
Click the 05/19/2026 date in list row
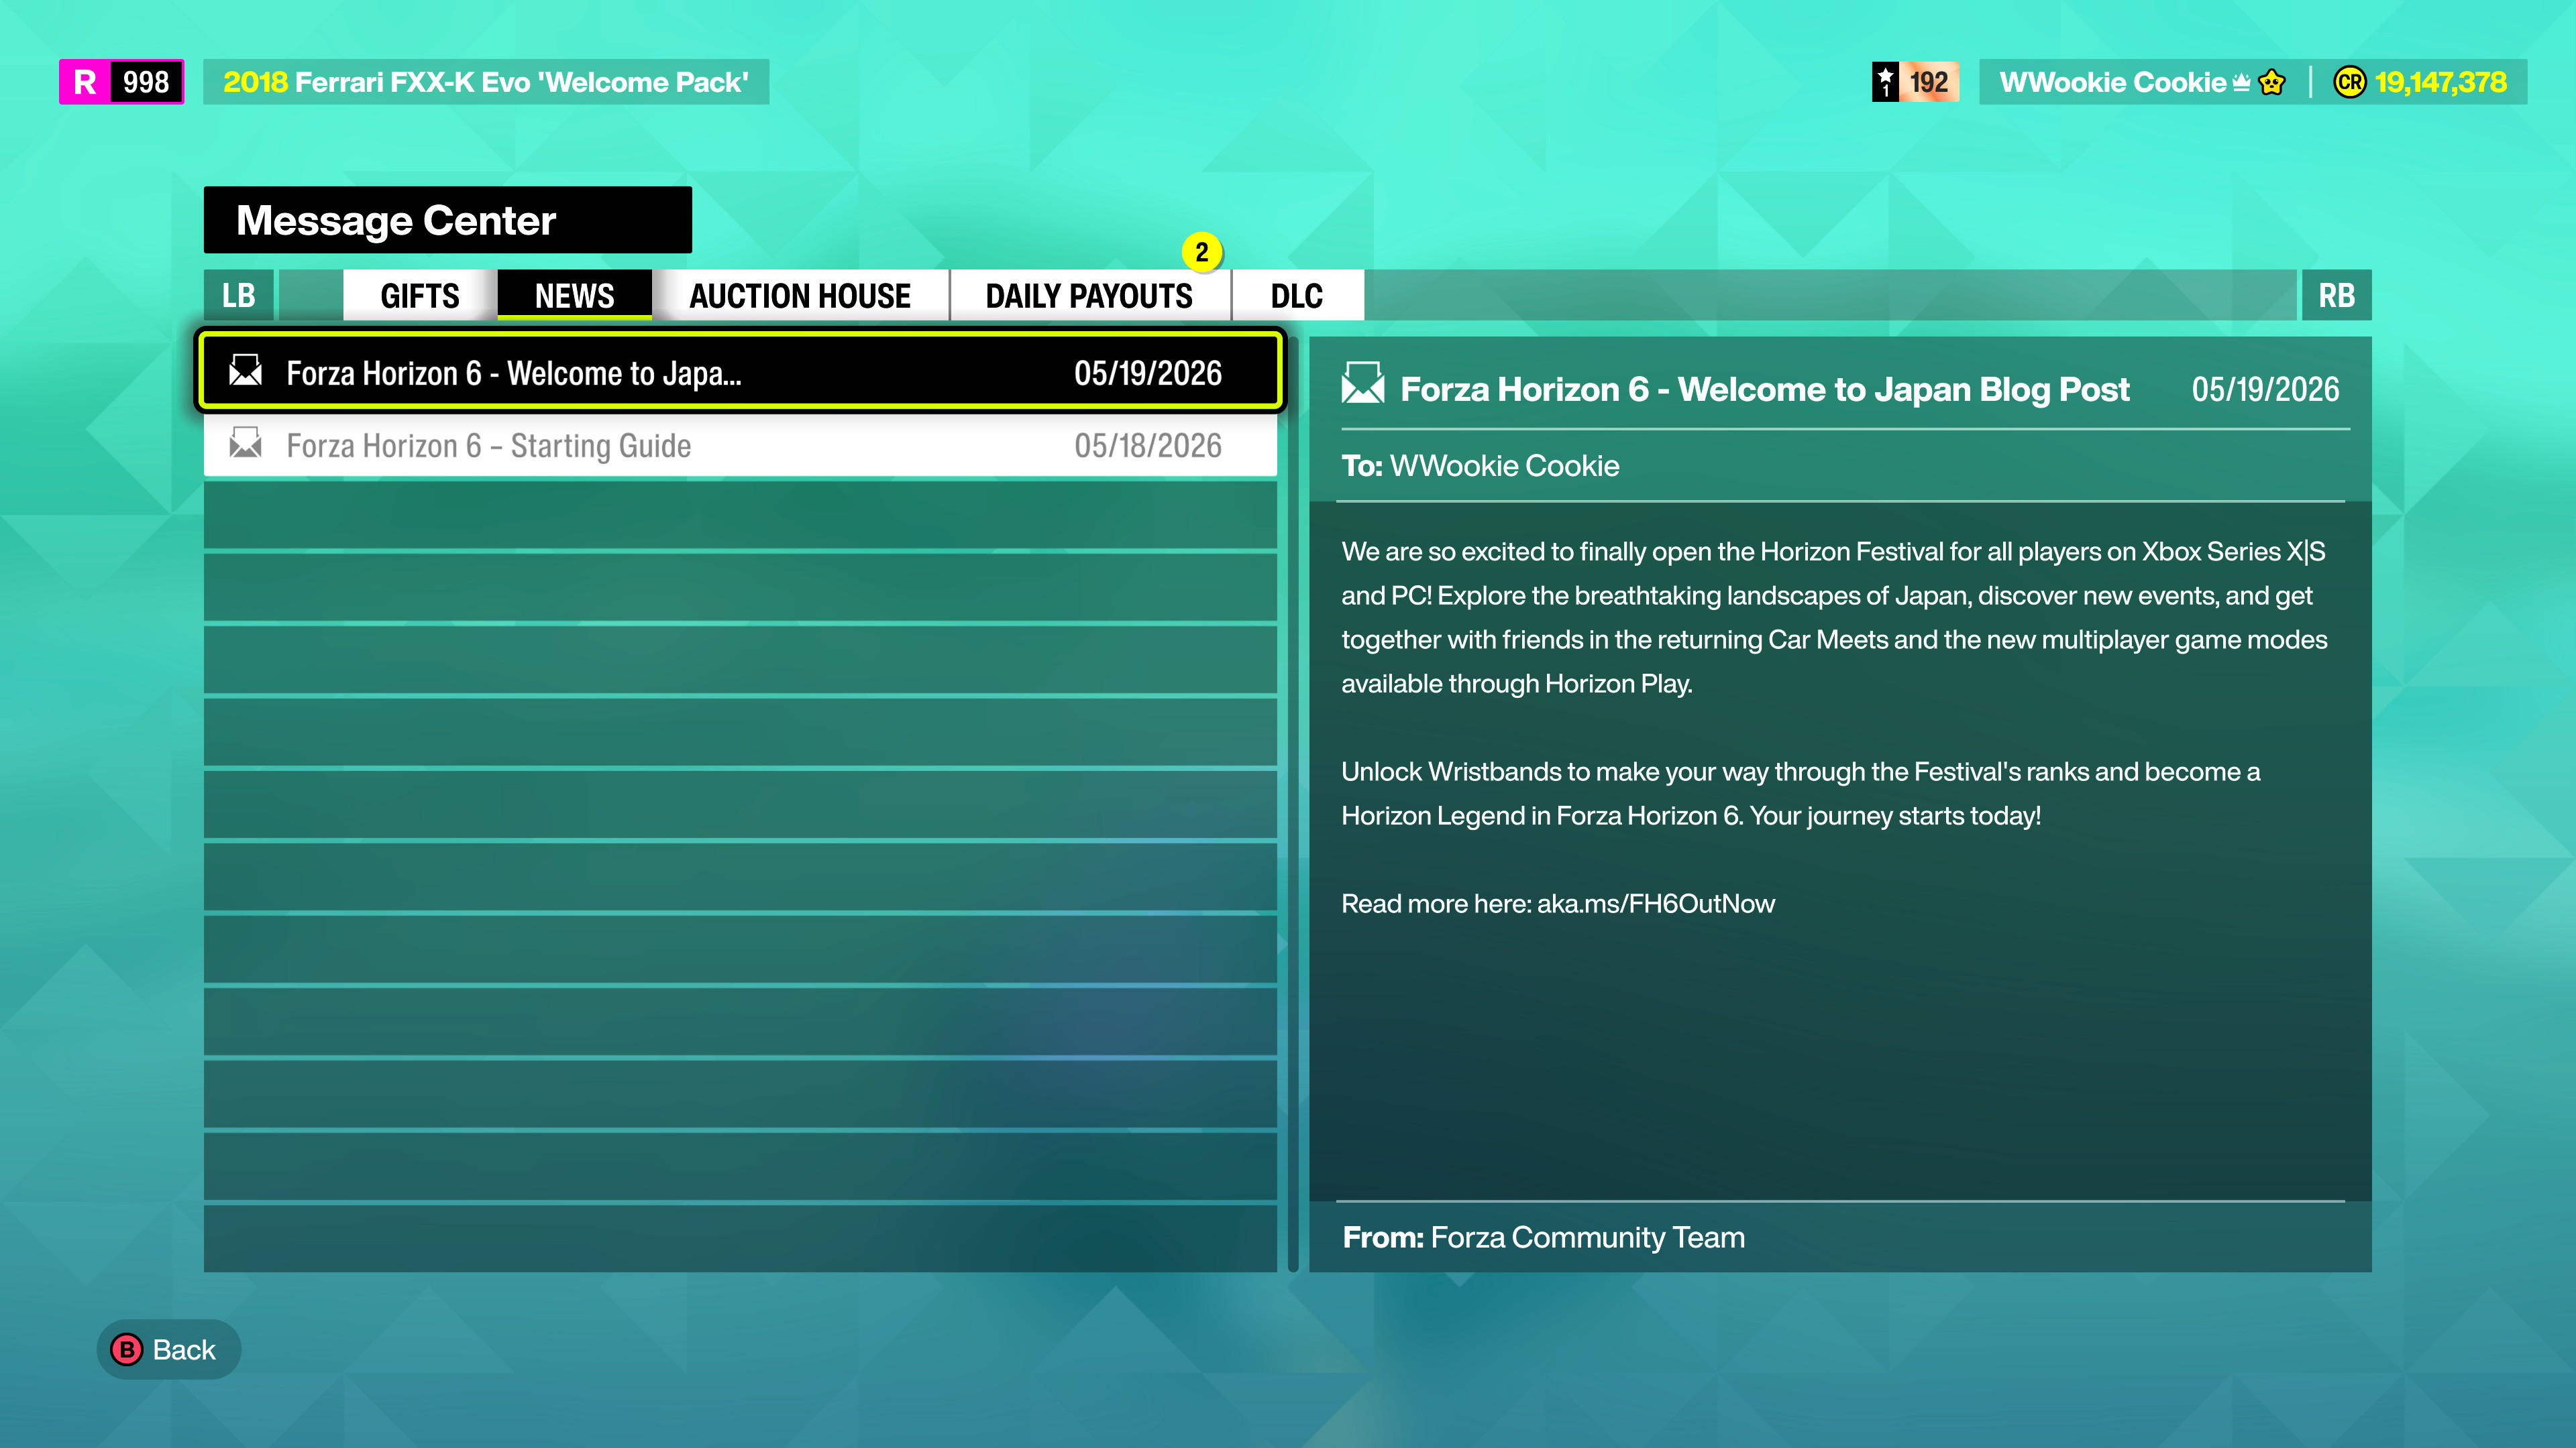tap(1148, 373)
